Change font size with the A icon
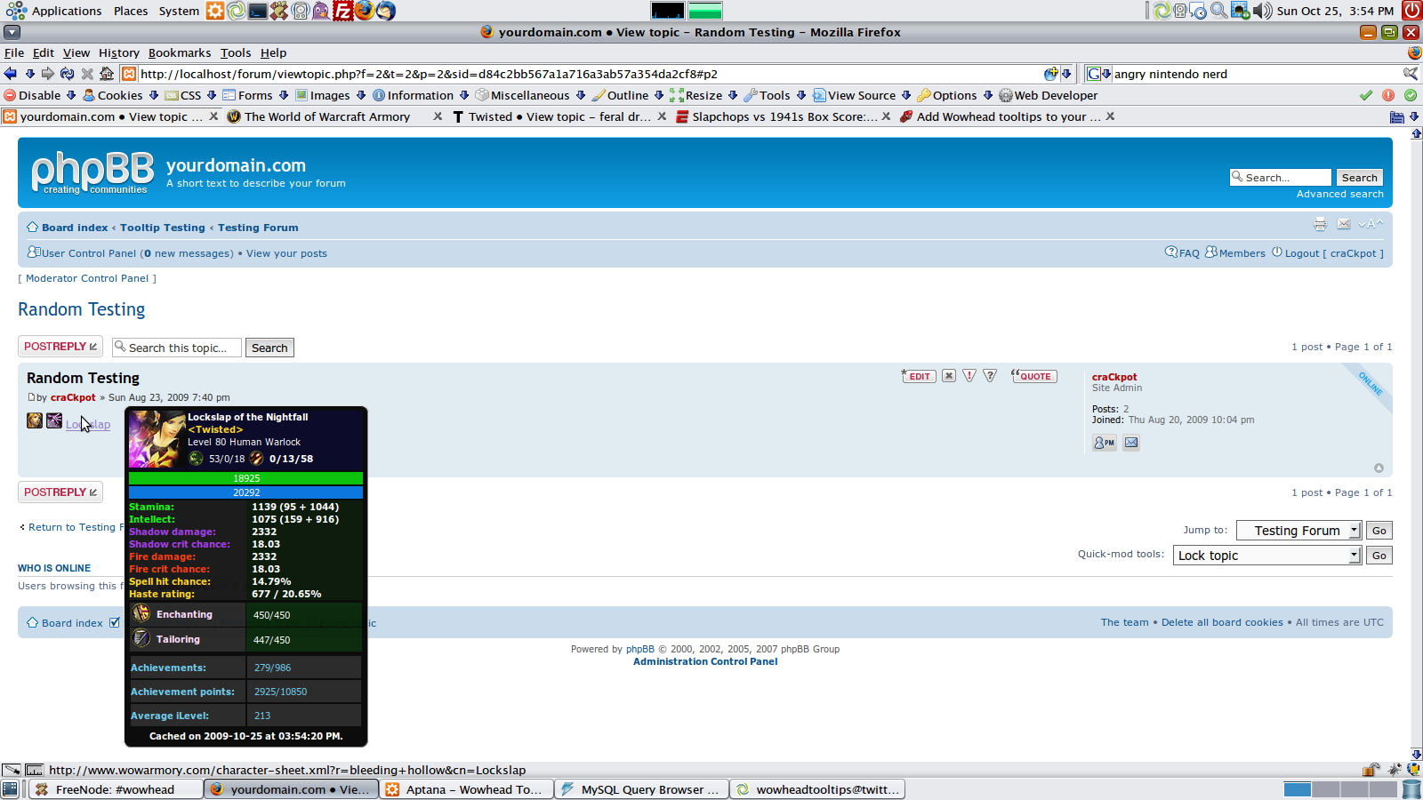 [1371, 224]
